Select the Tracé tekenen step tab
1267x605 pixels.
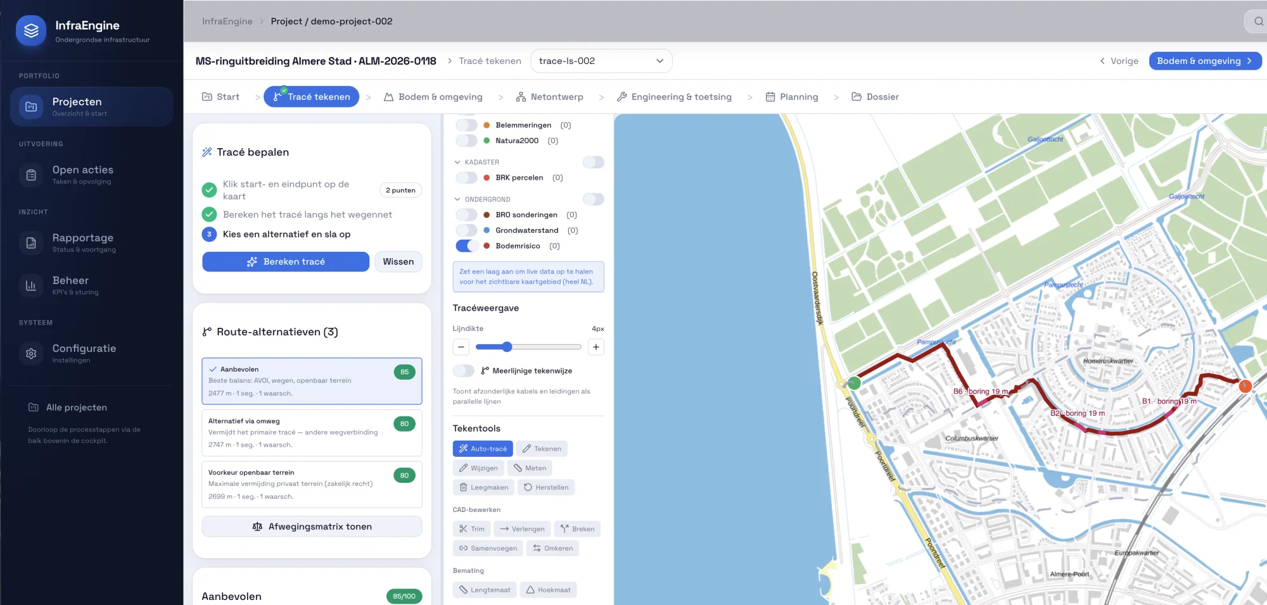pyautogui.click(x=312, y=97)
